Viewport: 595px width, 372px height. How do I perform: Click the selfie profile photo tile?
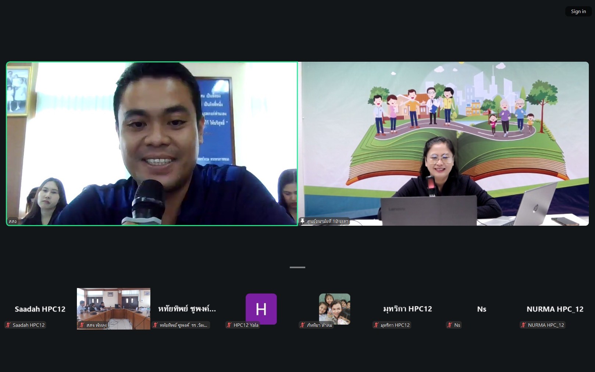tap(334, 308)
